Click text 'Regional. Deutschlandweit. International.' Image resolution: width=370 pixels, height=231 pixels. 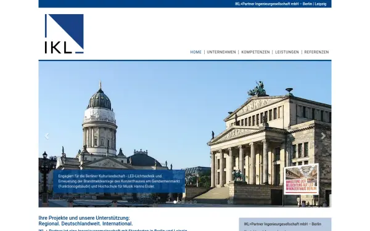click(86, 224)
